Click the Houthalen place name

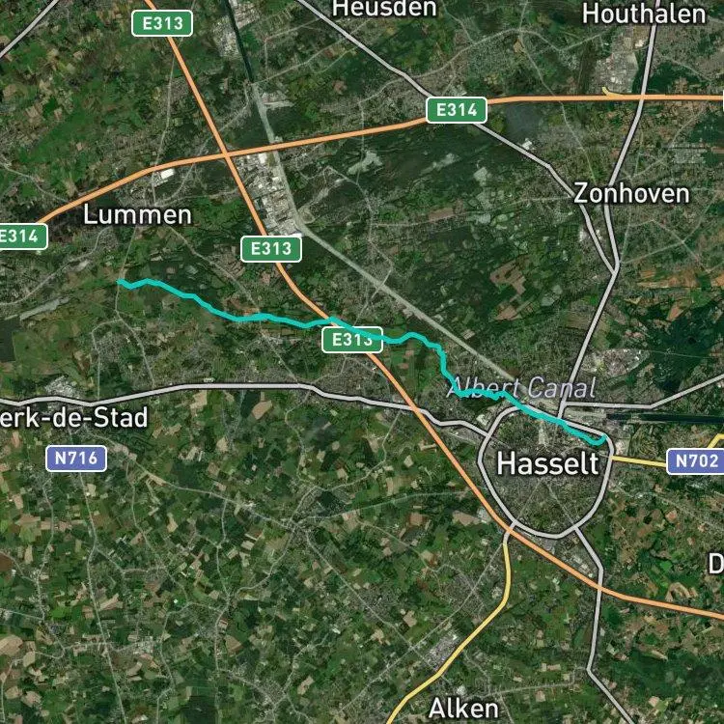(x=644, y=14)
